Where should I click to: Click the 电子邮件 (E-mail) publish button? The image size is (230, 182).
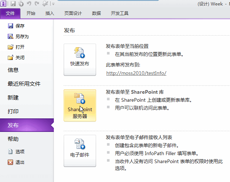click(80, 150)
